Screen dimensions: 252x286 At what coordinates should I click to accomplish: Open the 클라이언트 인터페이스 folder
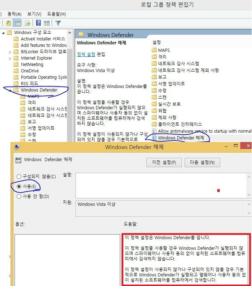click(x=177, y=124)
